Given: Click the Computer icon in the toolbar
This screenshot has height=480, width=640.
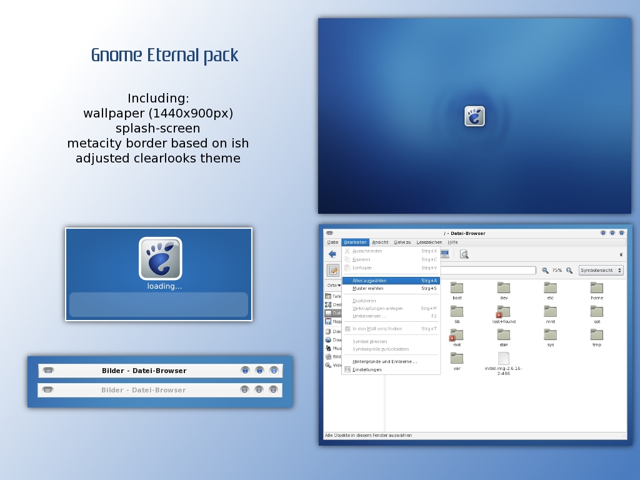Looking at the screenshot, I should (445, 254).
